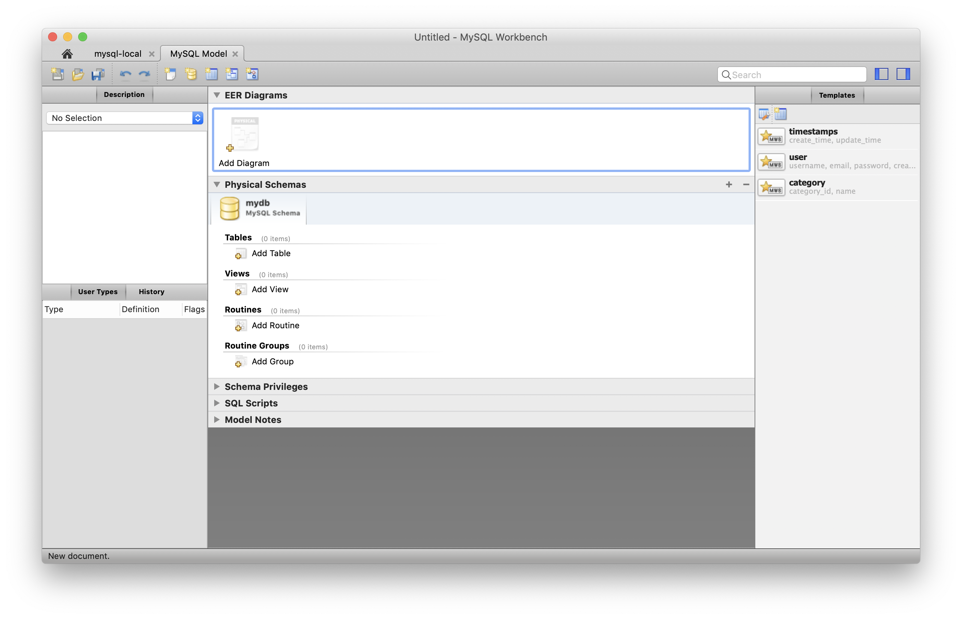Remove schema with the minus button
962x619 pixels.
click(746, 184)
